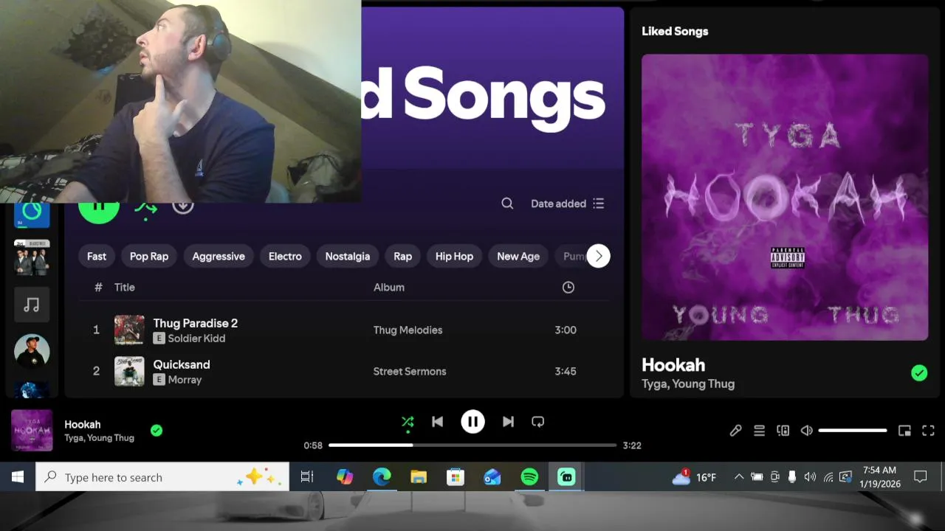Viewport: 945px width, 531px height.
Task: Open the Windows Start menu
Action: pyautogui.click(x=18, y=477)
